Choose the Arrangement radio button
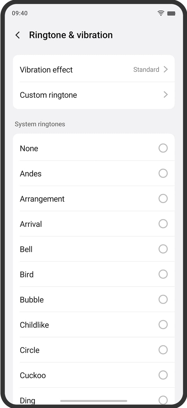The height and width of the screenshot is (408, 187). (163, 199)
